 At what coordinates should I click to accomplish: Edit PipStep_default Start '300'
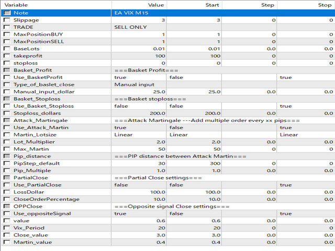point(194,163)
